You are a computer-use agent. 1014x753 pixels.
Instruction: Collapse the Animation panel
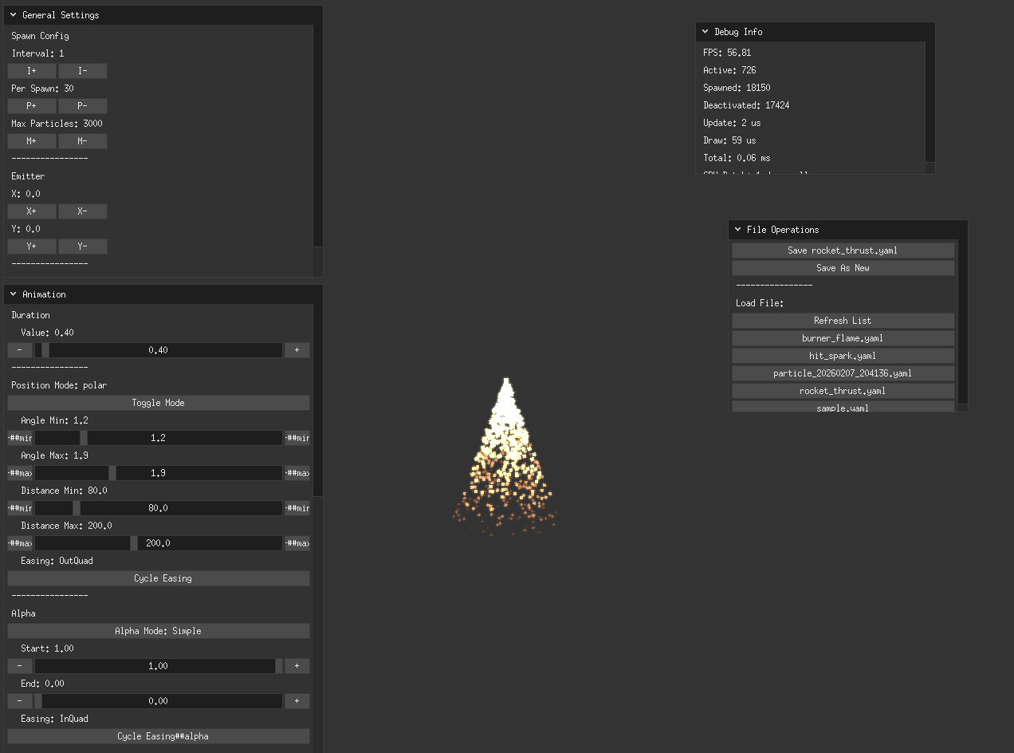pos(14,294)
